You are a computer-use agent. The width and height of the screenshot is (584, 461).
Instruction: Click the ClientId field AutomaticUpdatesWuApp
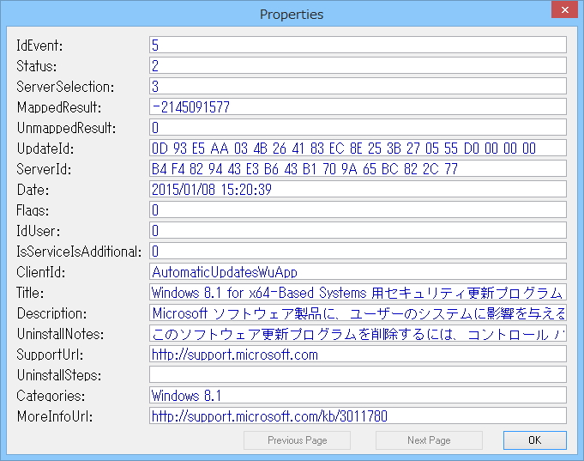[x=358, y=272]
